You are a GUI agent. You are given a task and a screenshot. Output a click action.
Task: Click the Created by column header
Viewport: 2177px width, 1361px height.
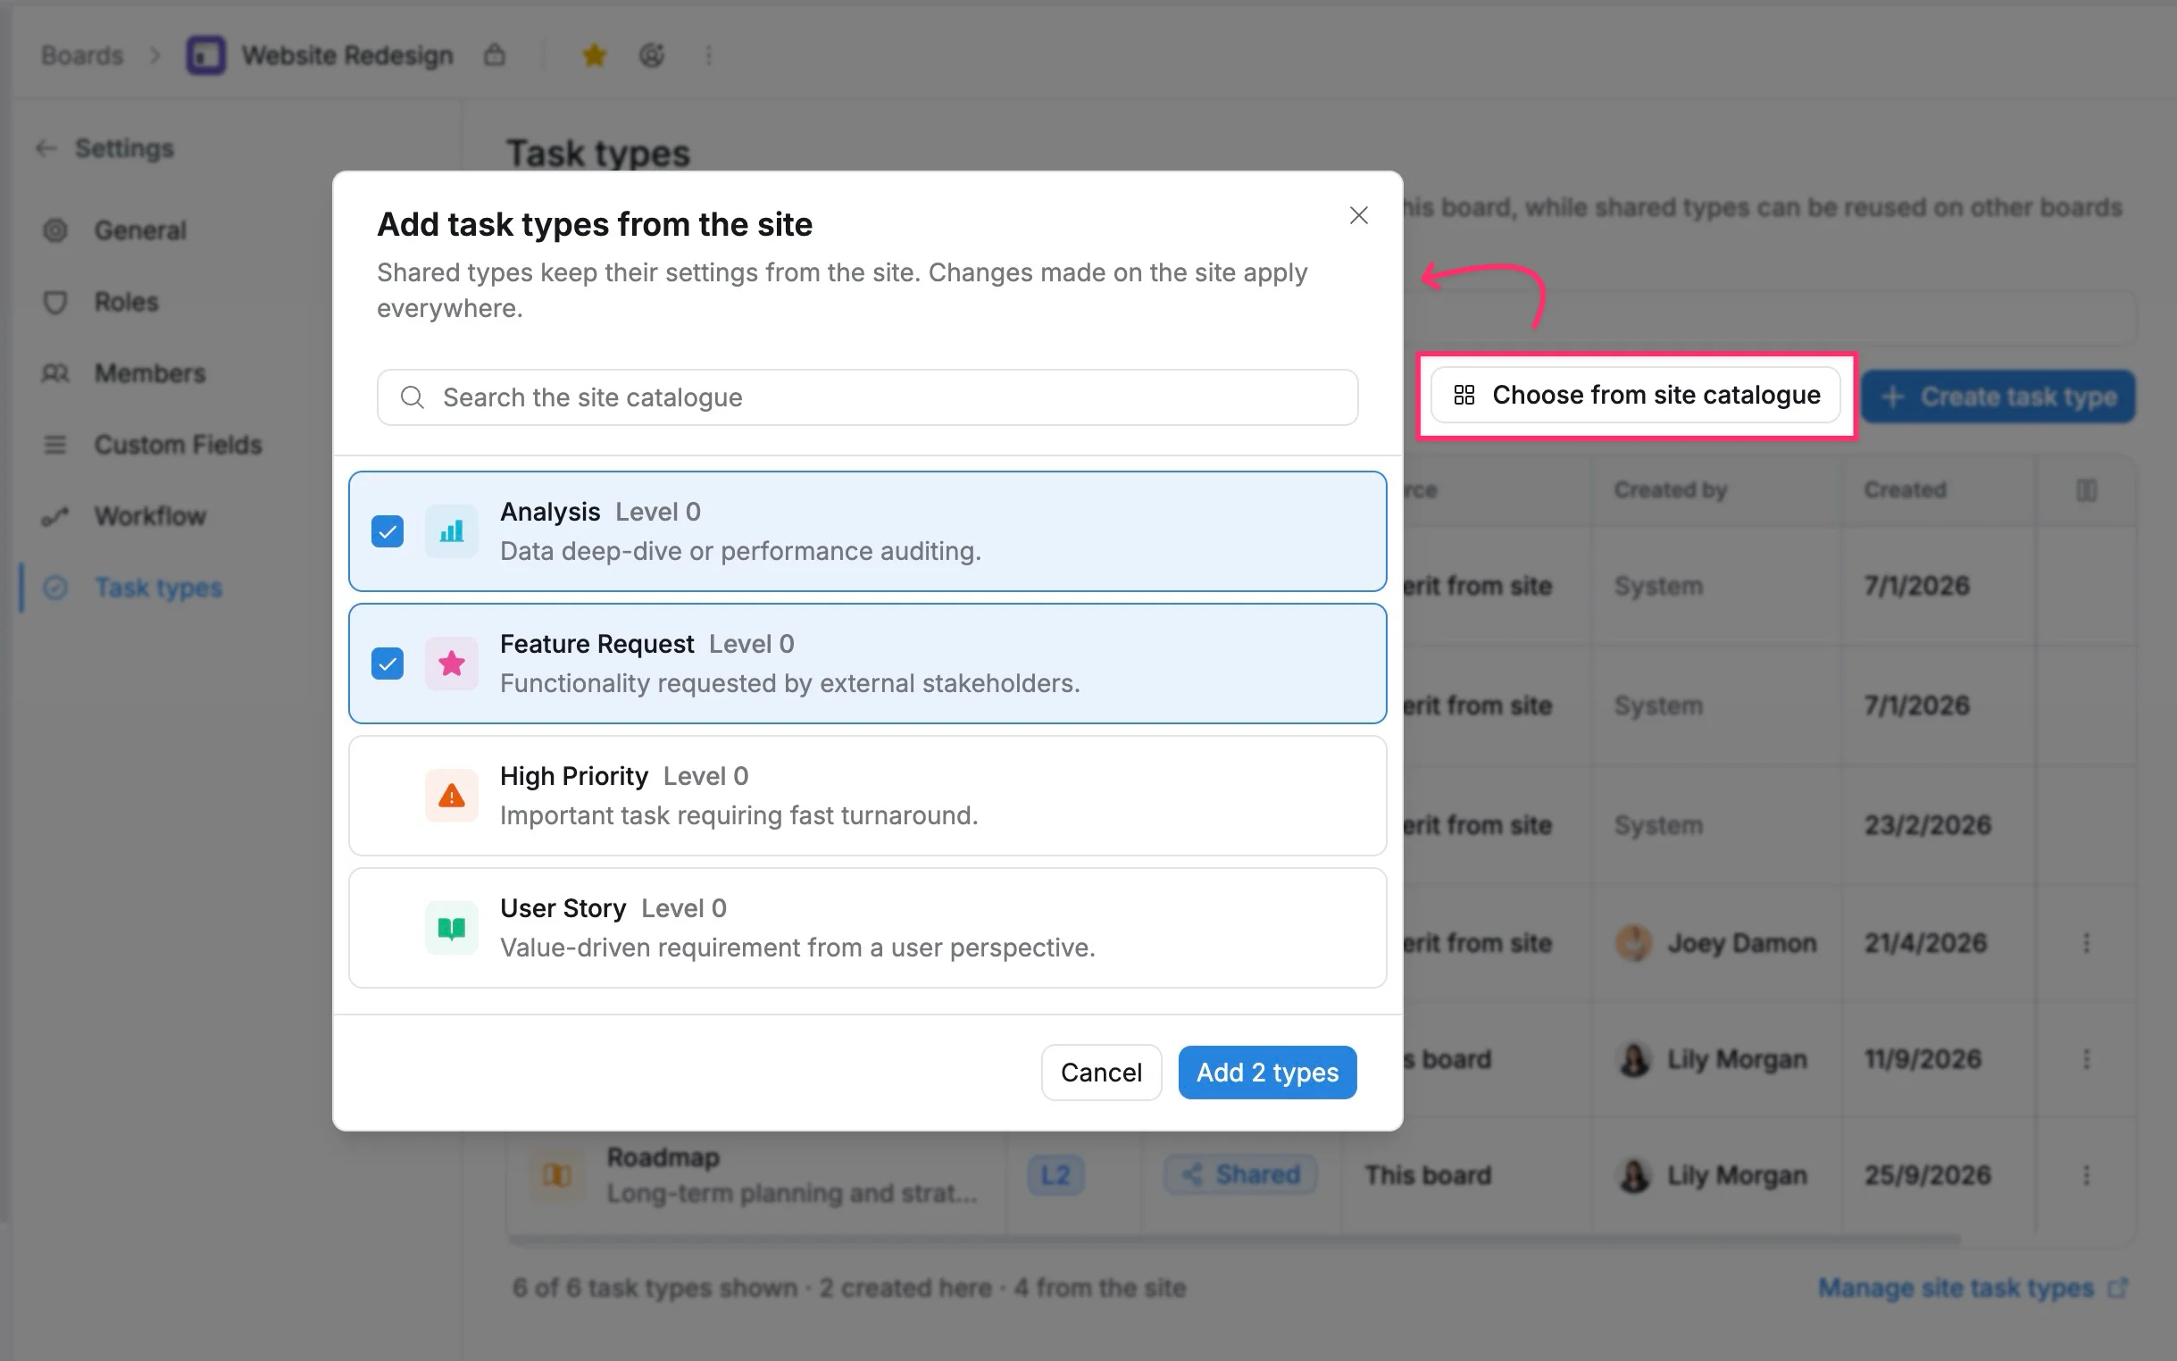[x=1671, y=489]
